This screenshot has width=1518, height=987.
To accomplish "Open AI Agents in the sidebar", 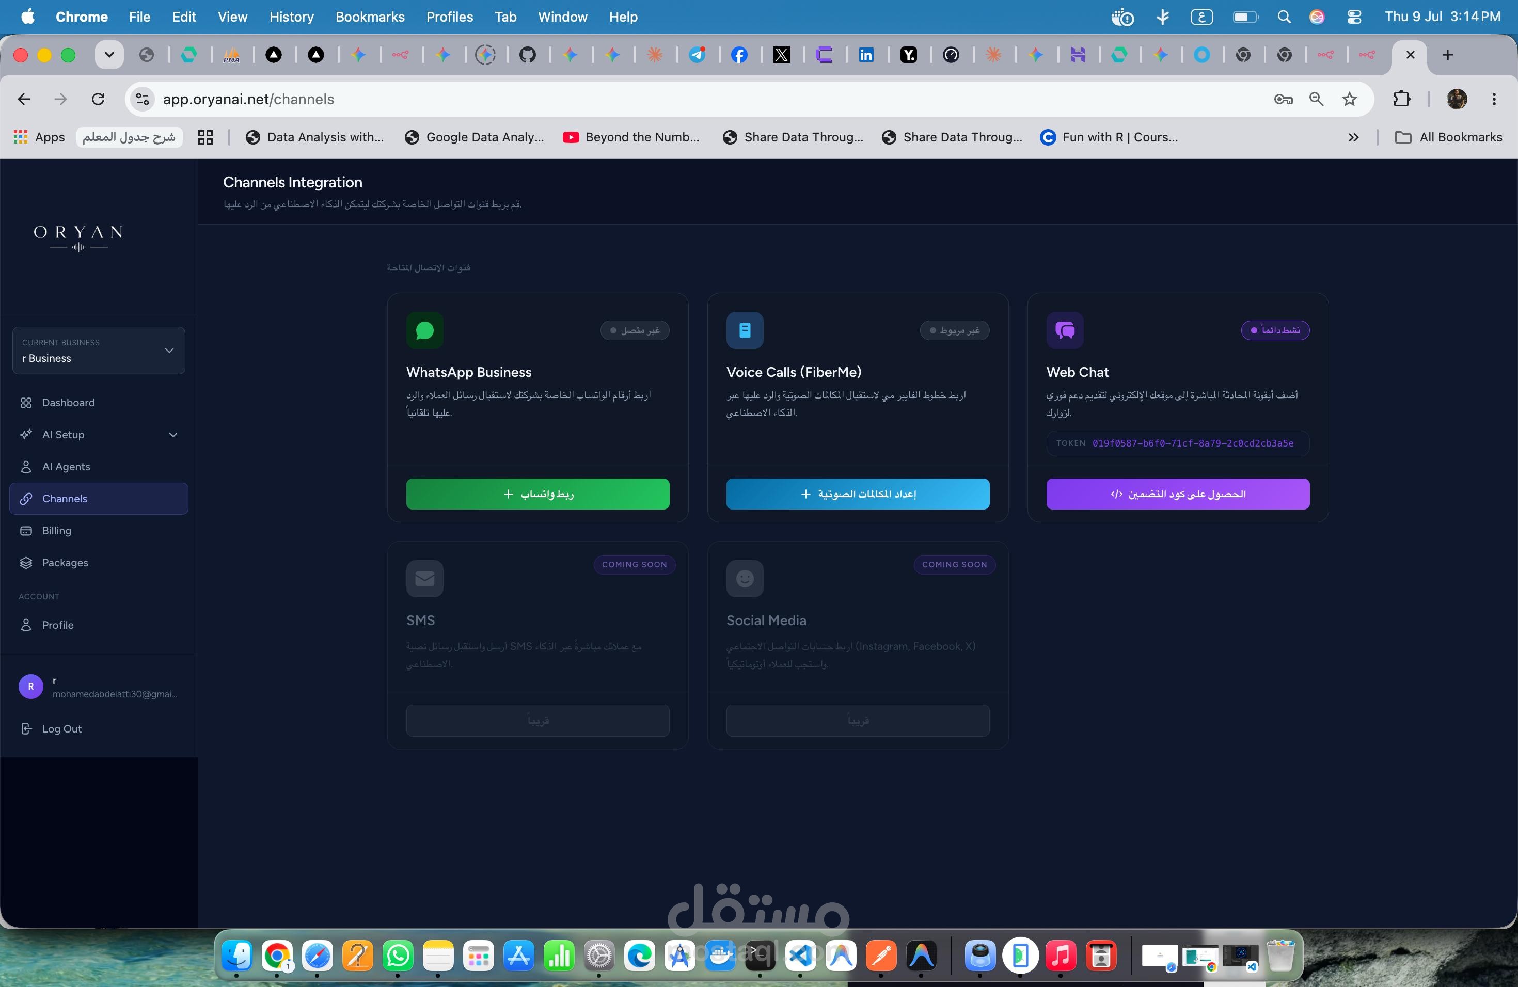I will coord(99,467).
